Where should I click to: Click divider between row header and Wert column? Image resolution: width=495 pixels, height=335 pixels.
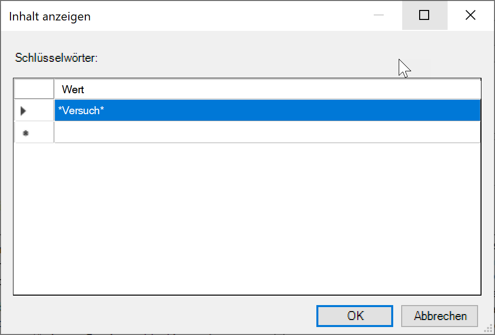[54, 90]
